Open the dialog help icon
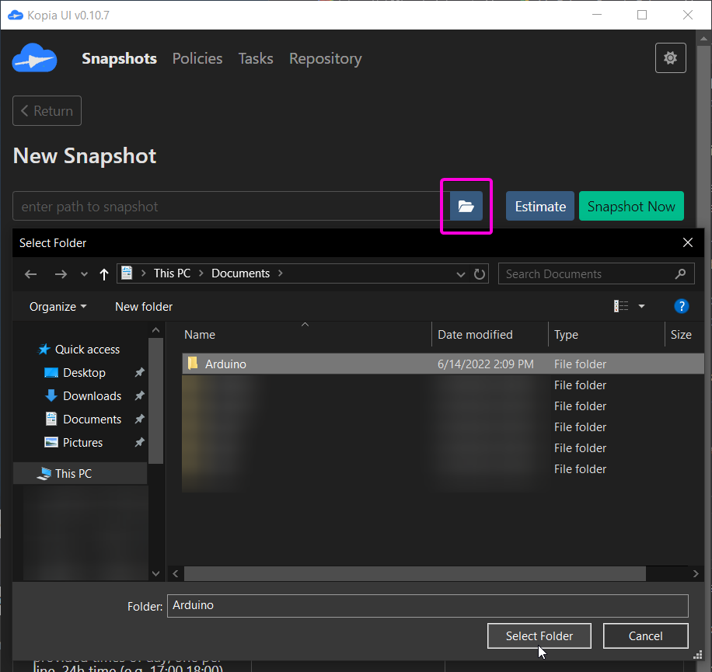 tap(681, 306)
